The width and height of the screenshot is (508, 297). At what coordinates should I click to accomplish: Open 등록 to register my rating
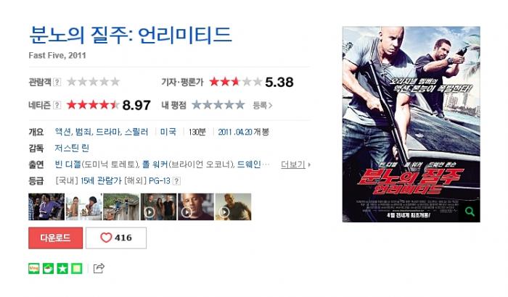point(263,105)
